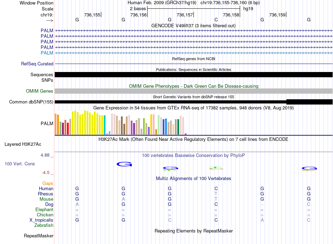This screenshot has height=244, width=333.
Task: Click the OMIM Gene Phenotypes track title
Action: (194, 86)
